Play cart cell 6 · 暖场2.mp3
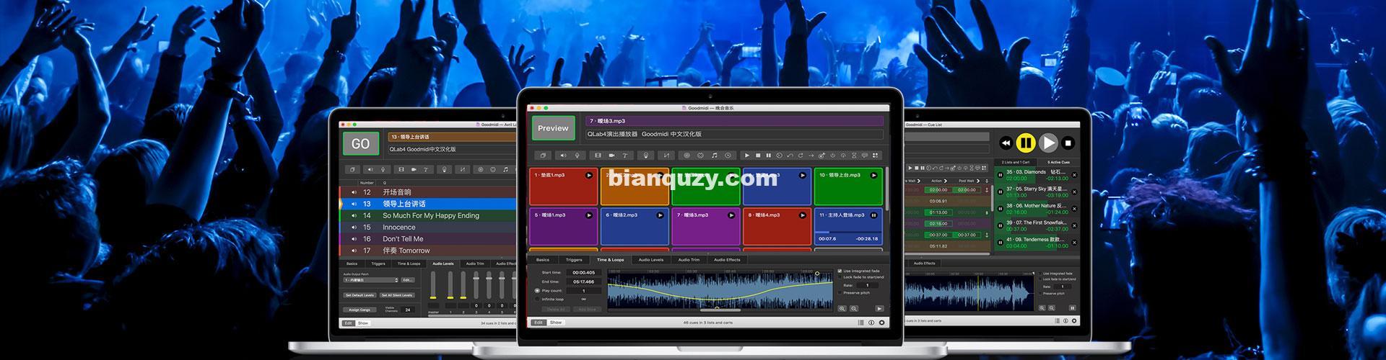This screenshot has height=360, width=1386. coord(661,215)
